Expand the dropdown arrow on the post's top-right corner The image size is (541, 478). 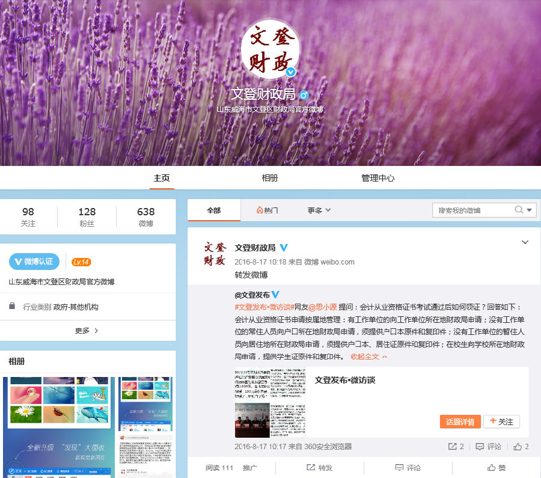pyautogui.click(x=525, y=242)
